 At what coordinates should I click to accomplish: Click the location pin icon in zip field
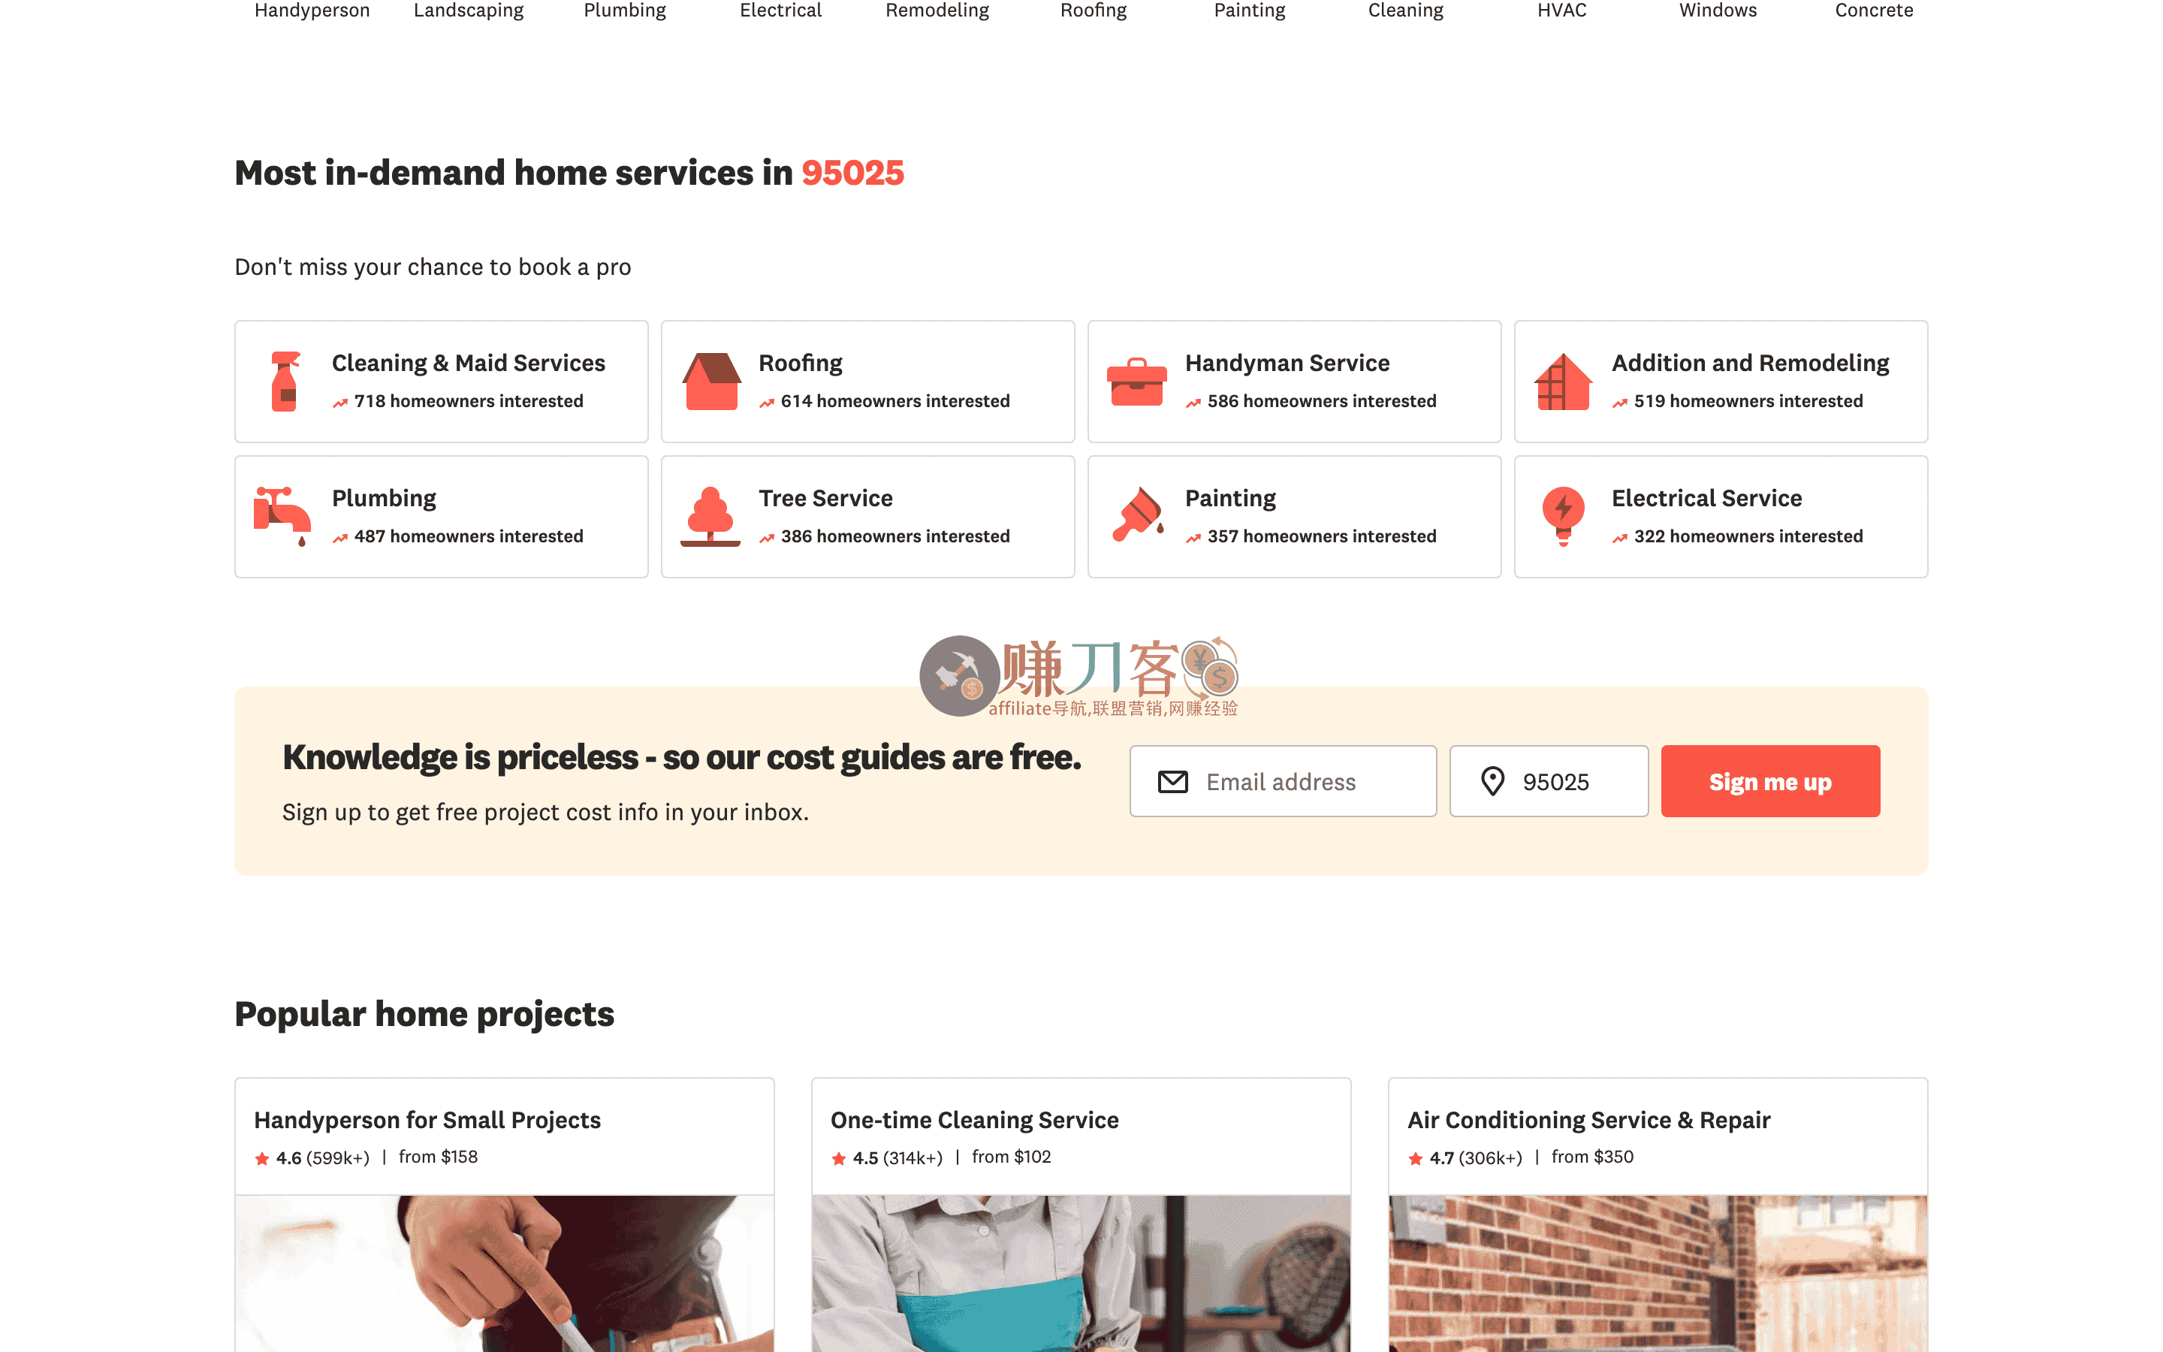coord(1492,781)
